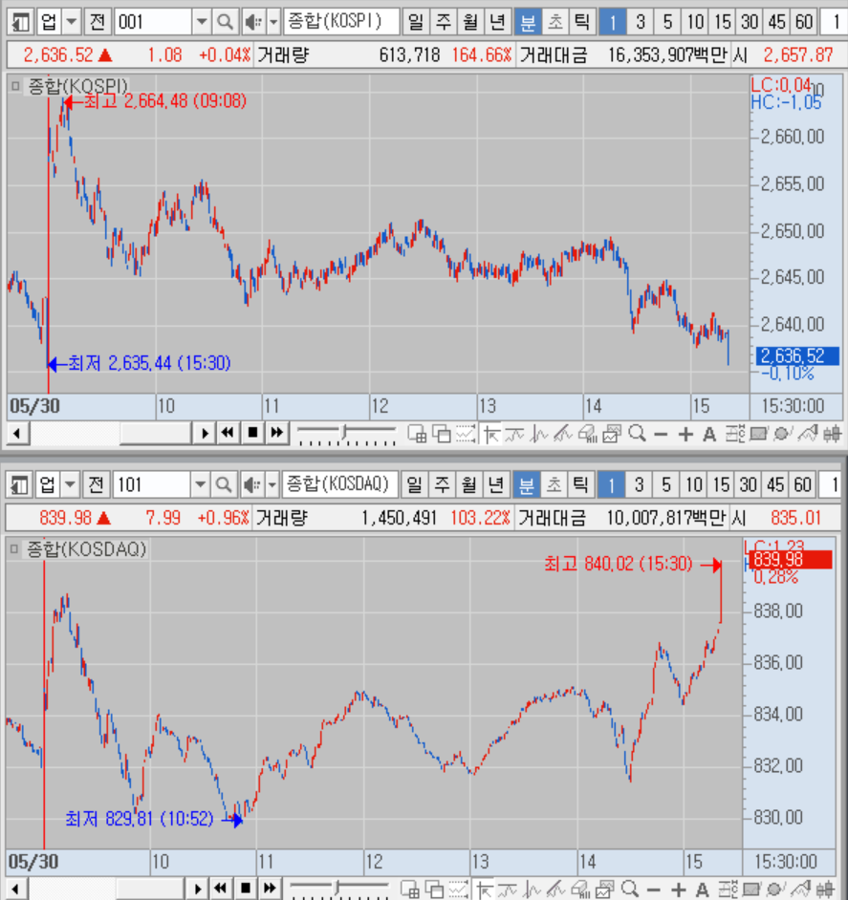Expand the 001 code dropdown arrow
This screenshot has width=848, height=900.
[x=201, y=22]
